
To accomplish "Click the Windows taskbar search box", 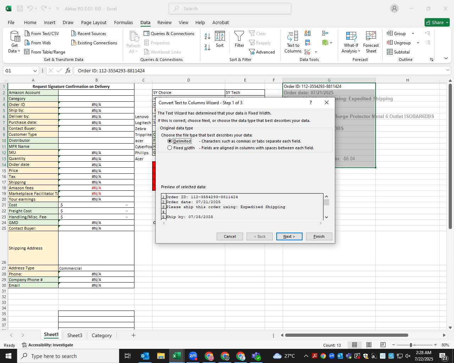I will pos(68,356).
